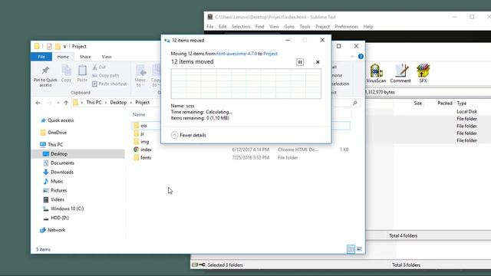Cancel the move with the X button
The width and height of the screenshot is (491, 276).
(x=318, y=62)
